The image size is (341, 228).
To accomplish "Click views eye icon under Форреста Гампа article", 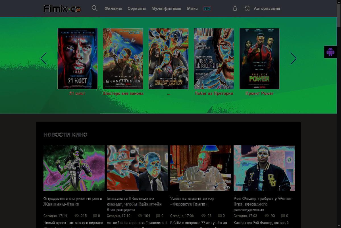I will [x=203, y=216].
